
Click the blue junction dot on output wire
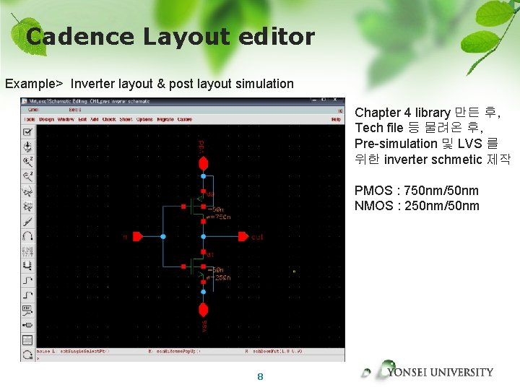click(203, 236)
